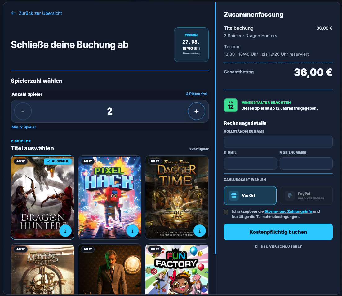
Task: Click the AB 12 tag on Pixel Hack
Action: click(x=88, y=161)
